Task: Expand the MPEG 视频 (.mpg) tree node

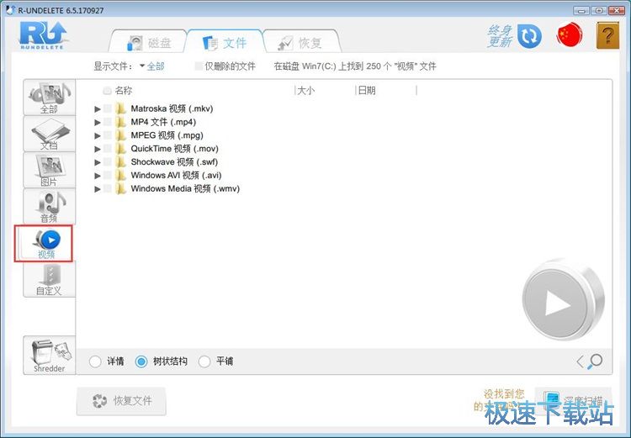Action: 98,135
